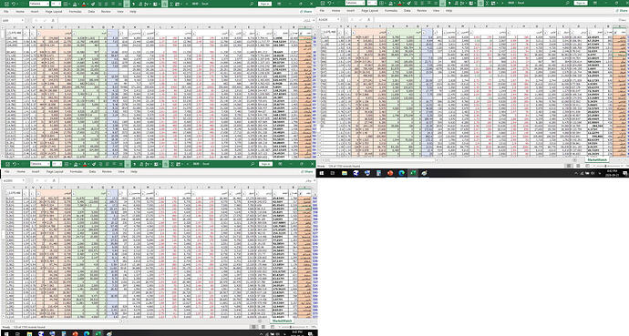Undo last action in top-right Excel window
The width and height of the screenshot is (629, 336).
pyautogui.click(x=329, y=3)
